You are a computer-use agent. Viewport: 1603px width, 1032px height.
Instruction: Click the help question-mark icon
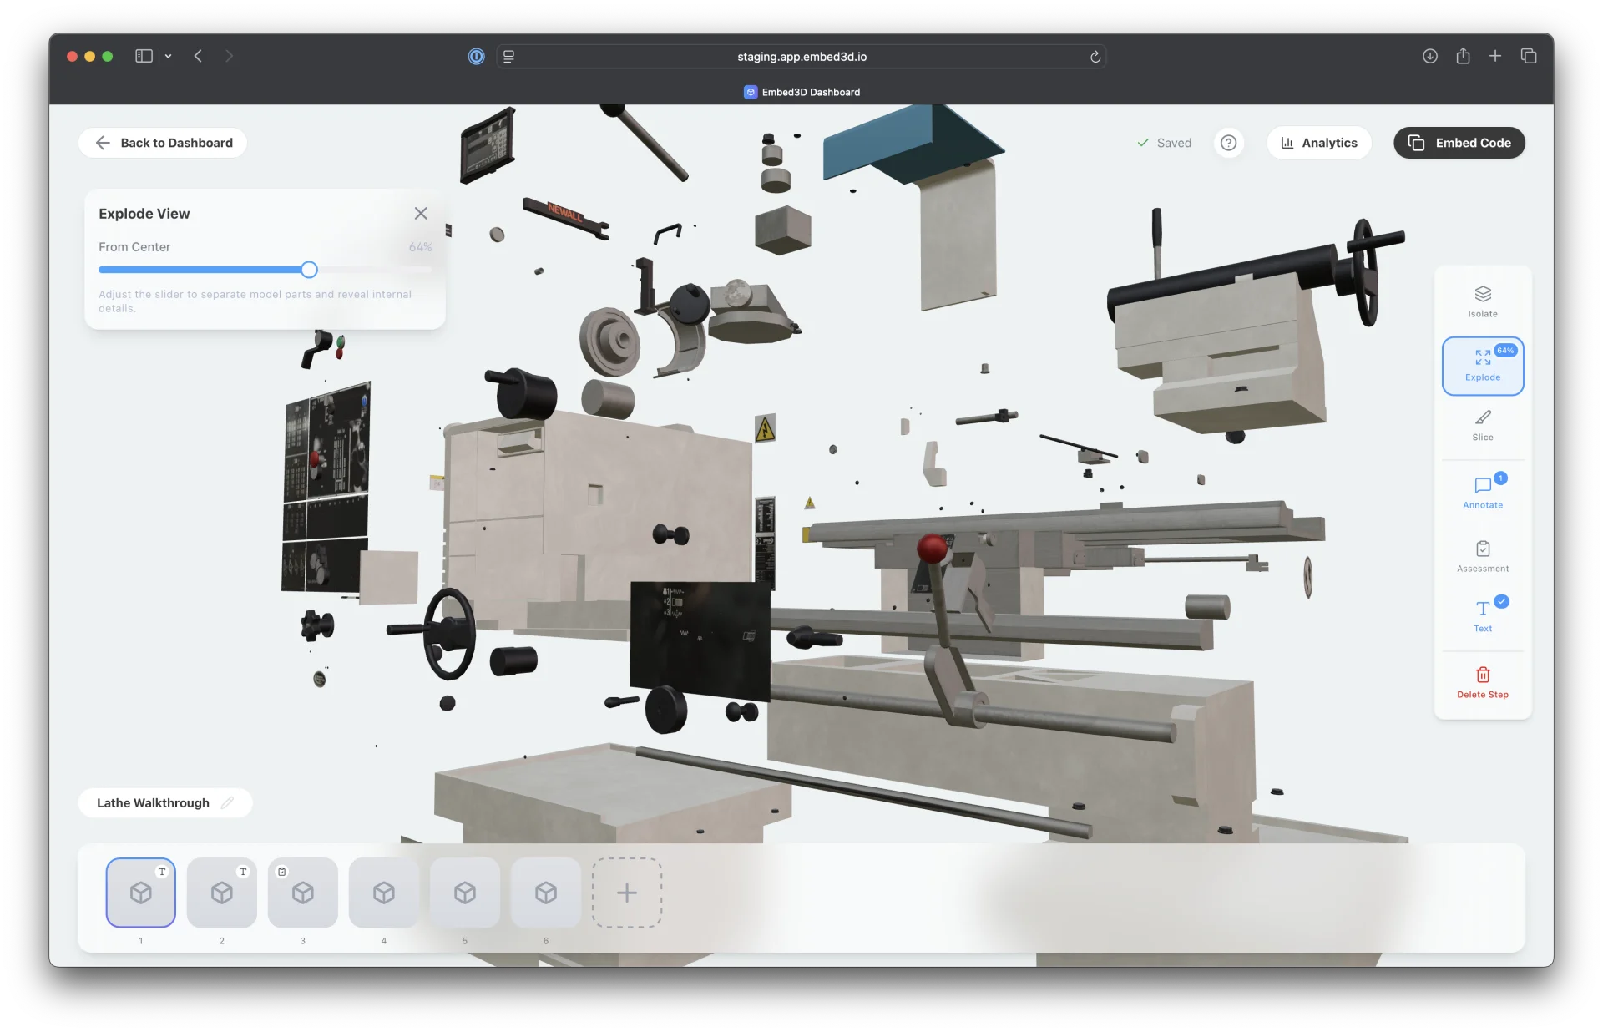pos(1228,143)
